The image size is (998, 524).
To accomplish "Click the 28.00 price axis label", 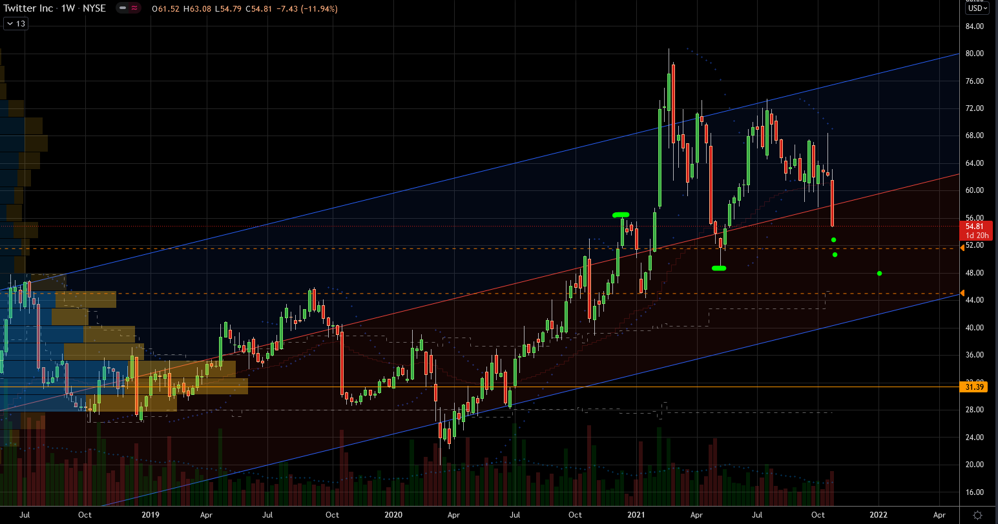I will click(x=975, y=410).
